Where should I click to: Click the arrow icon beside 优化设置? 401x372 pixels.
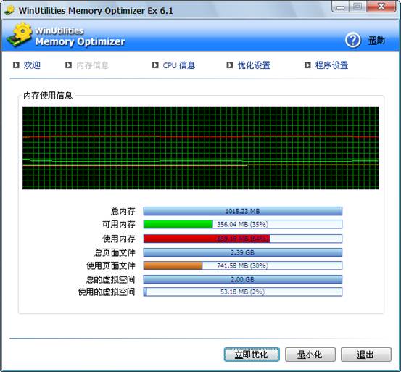[230, 65]
